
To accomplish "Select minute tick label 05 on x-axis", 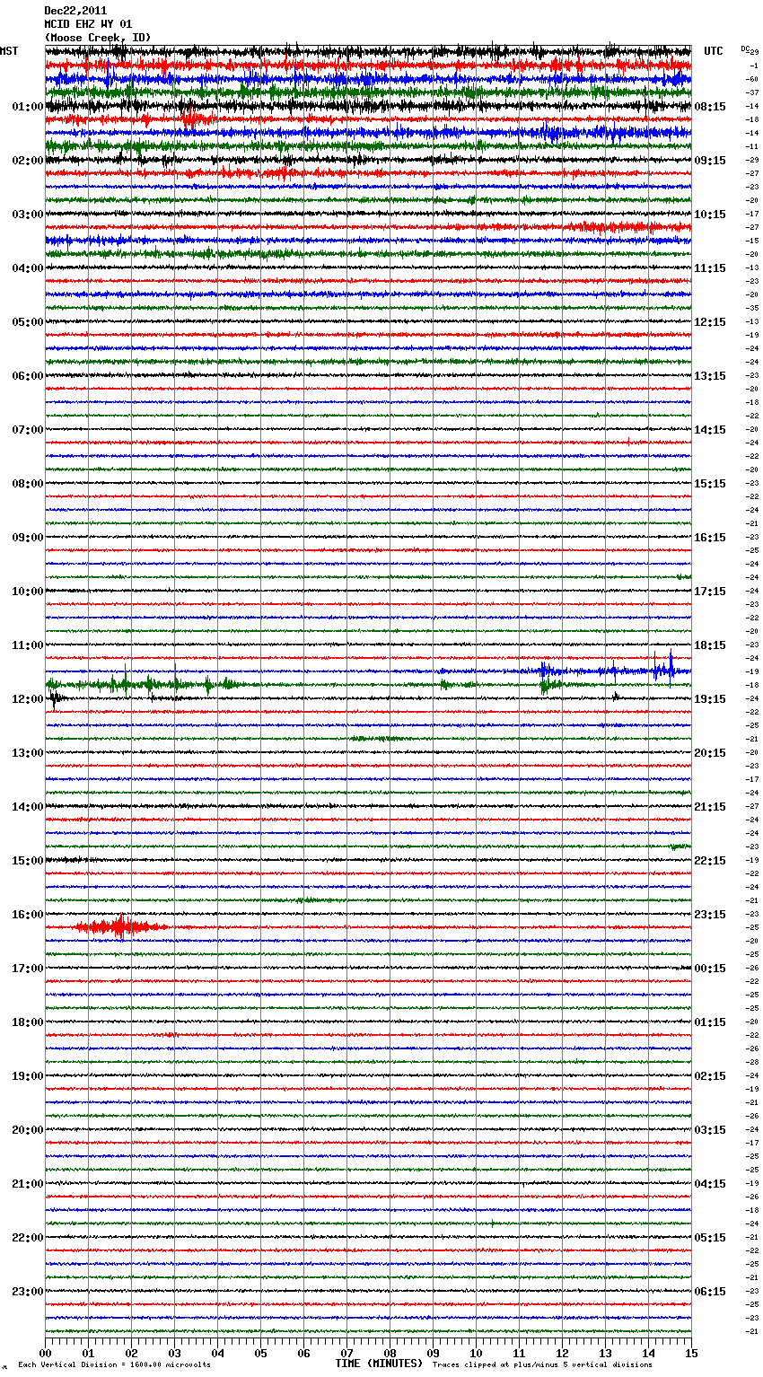I will click(261, 1353).
